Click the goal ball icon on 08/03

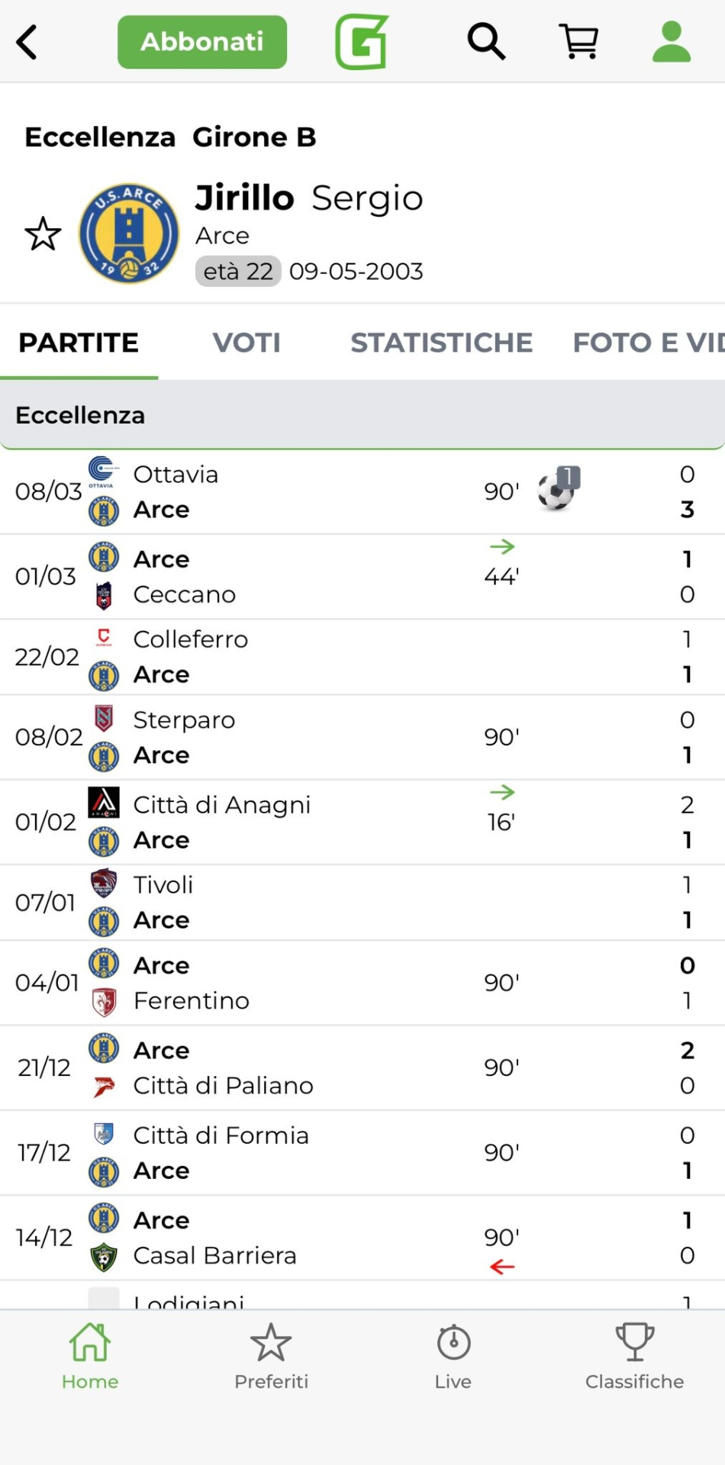tap(556, 490)
